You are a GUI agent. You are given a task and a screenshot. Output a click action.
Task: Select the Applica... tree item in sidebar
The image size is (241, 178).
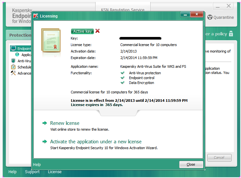tap(26, 55)
